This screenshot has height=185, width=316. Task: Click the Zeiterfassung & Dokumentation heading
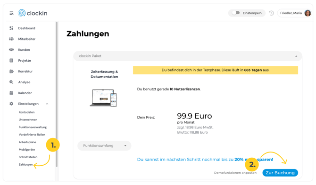(104, 74)
